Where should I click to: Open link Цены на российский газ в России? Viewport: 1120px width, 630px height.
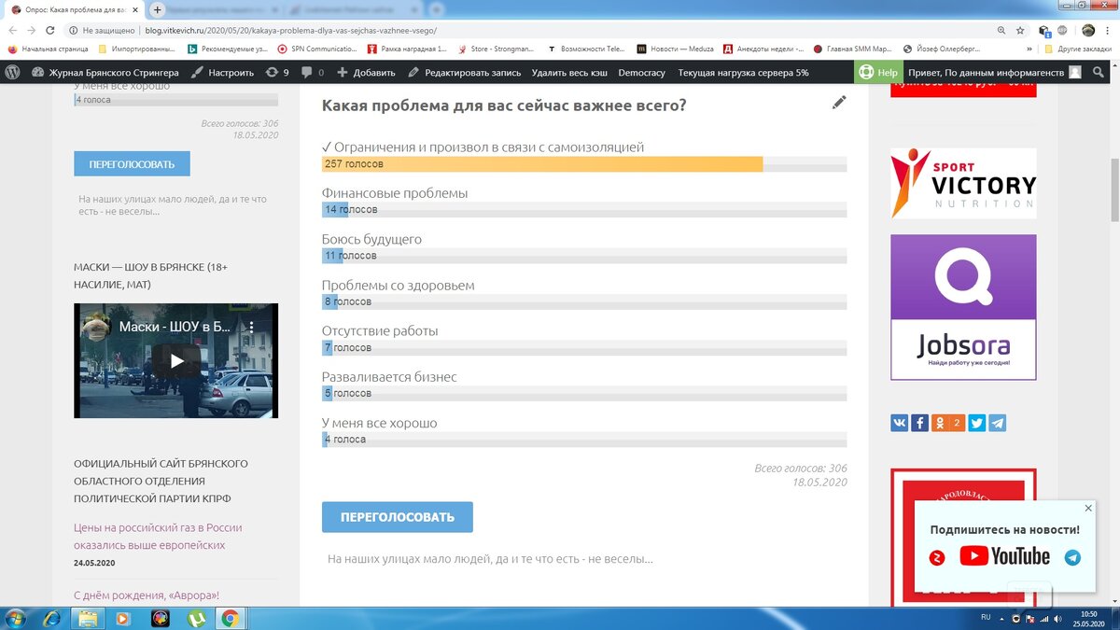158,537
